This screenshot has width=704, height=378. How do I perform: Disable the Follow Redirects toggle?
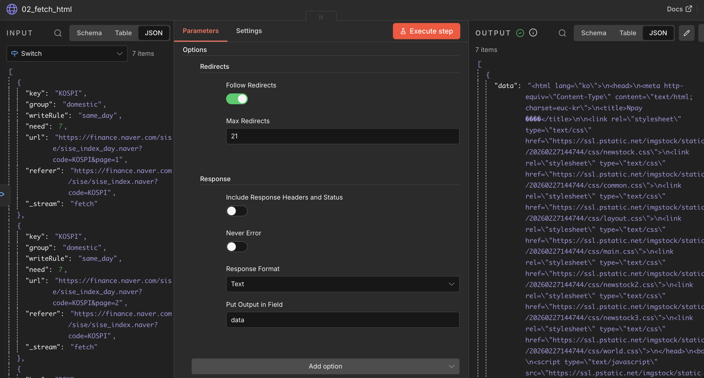pos(237,99)
